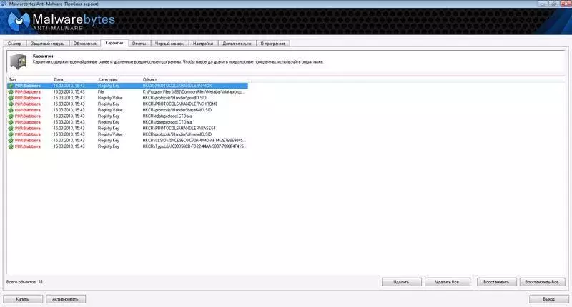This screenshot has width=572, height=307.
Task: Open the Сканер tab
Action: point(14,44)
